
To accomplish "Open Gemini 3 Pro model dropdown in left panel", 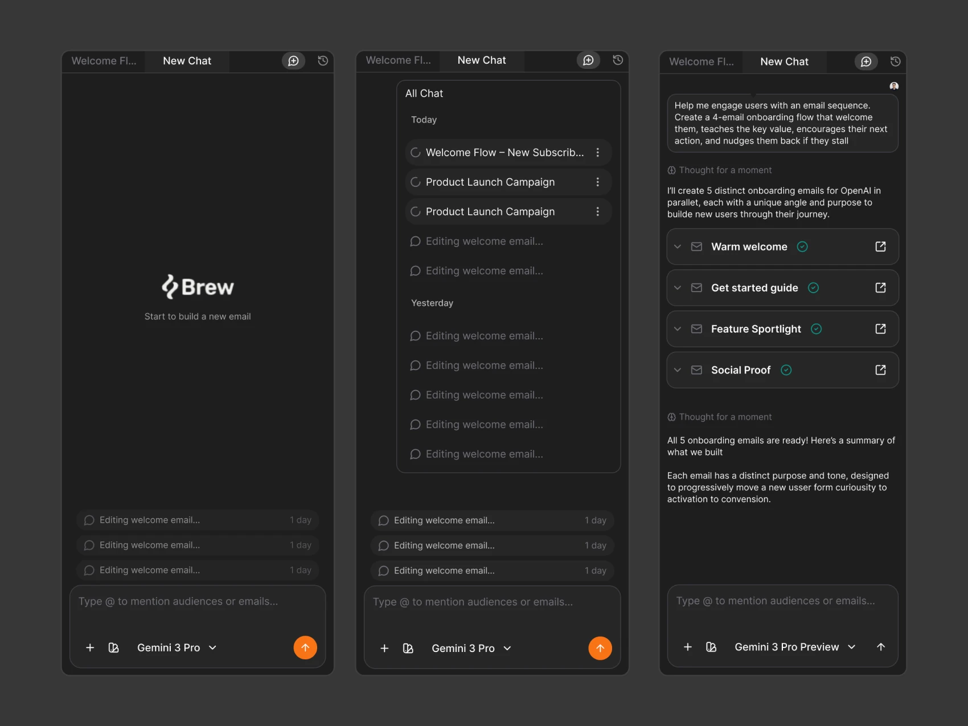I will 177,647.
